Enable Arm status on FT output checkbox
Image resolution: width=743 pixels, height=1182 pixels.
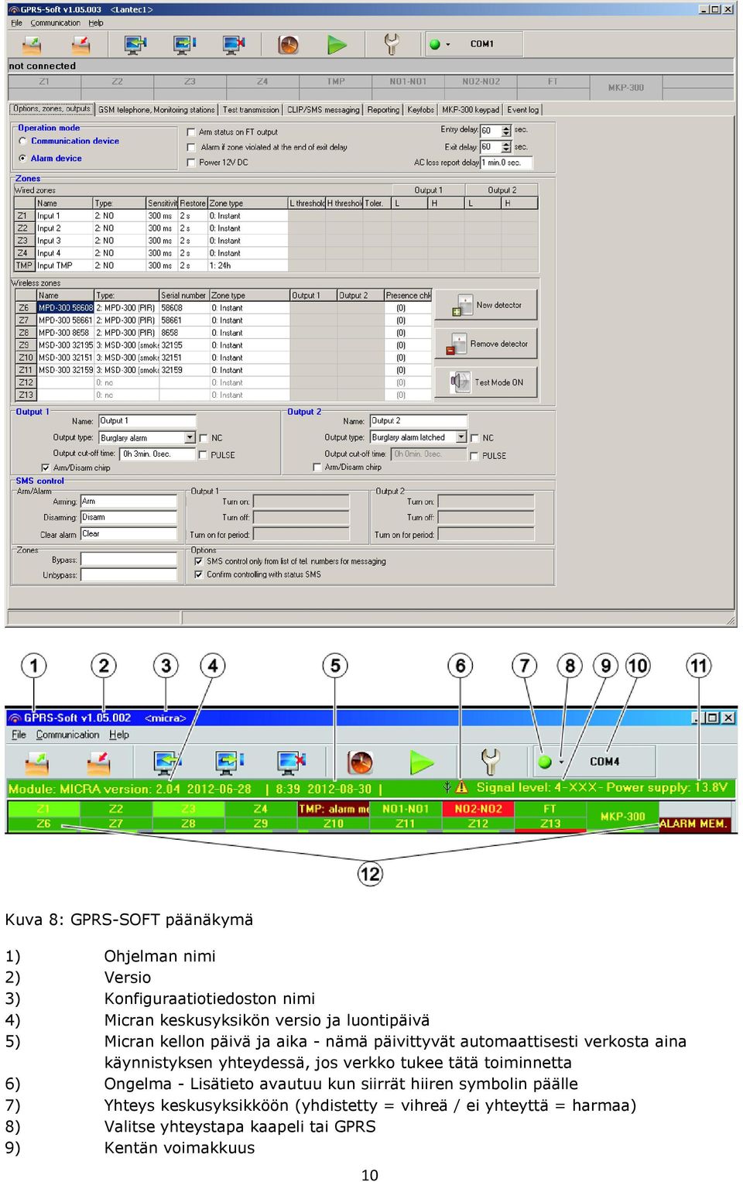(x=191, y=132)
